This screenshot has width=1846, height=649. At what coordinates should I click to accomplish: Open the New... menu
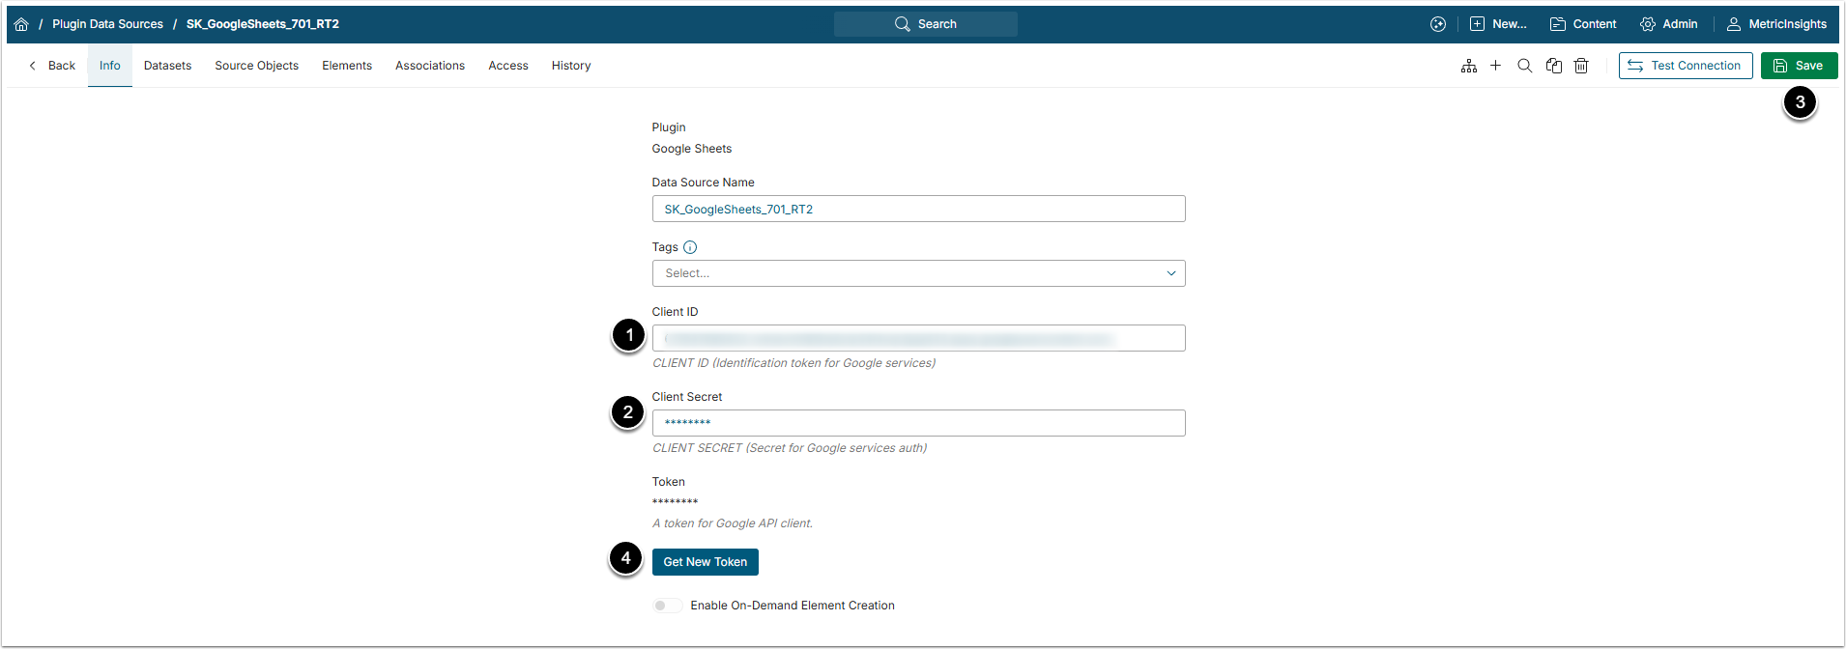point(1498,24)
